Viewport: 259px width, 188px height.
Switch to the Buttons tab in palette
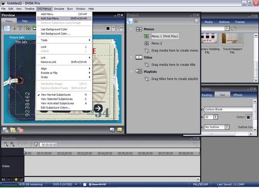(224, 22)
